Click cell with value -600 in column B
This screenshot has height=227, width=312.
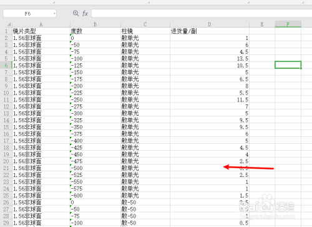(95, 196)
